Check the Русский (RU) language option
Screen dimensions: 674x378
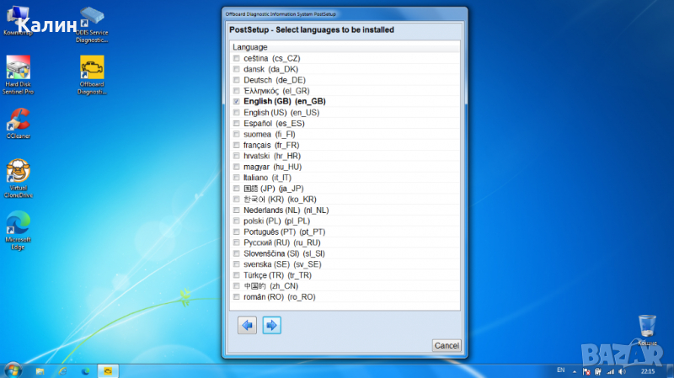[x=235, y=242]
